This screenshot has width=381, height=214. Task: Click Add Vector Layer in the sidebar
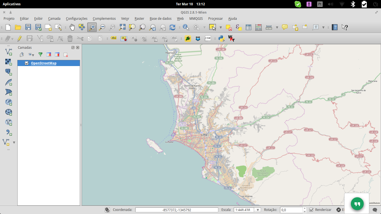(8, 51)
